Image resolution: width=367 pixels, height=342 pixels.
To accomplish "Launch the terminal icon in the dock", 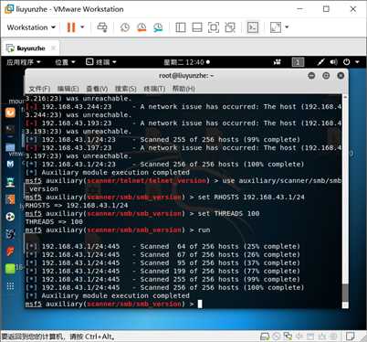I will (x=10, y=129).
